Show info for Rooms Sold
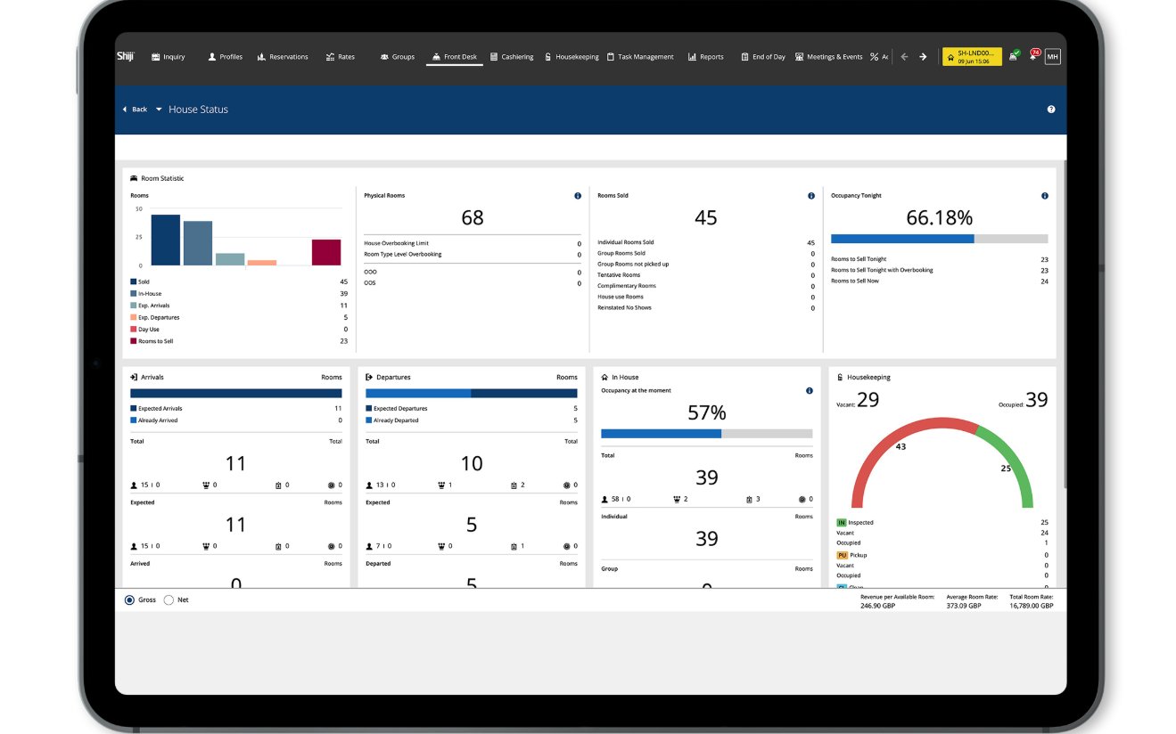1176x734 pixels. tap(811, 196)
